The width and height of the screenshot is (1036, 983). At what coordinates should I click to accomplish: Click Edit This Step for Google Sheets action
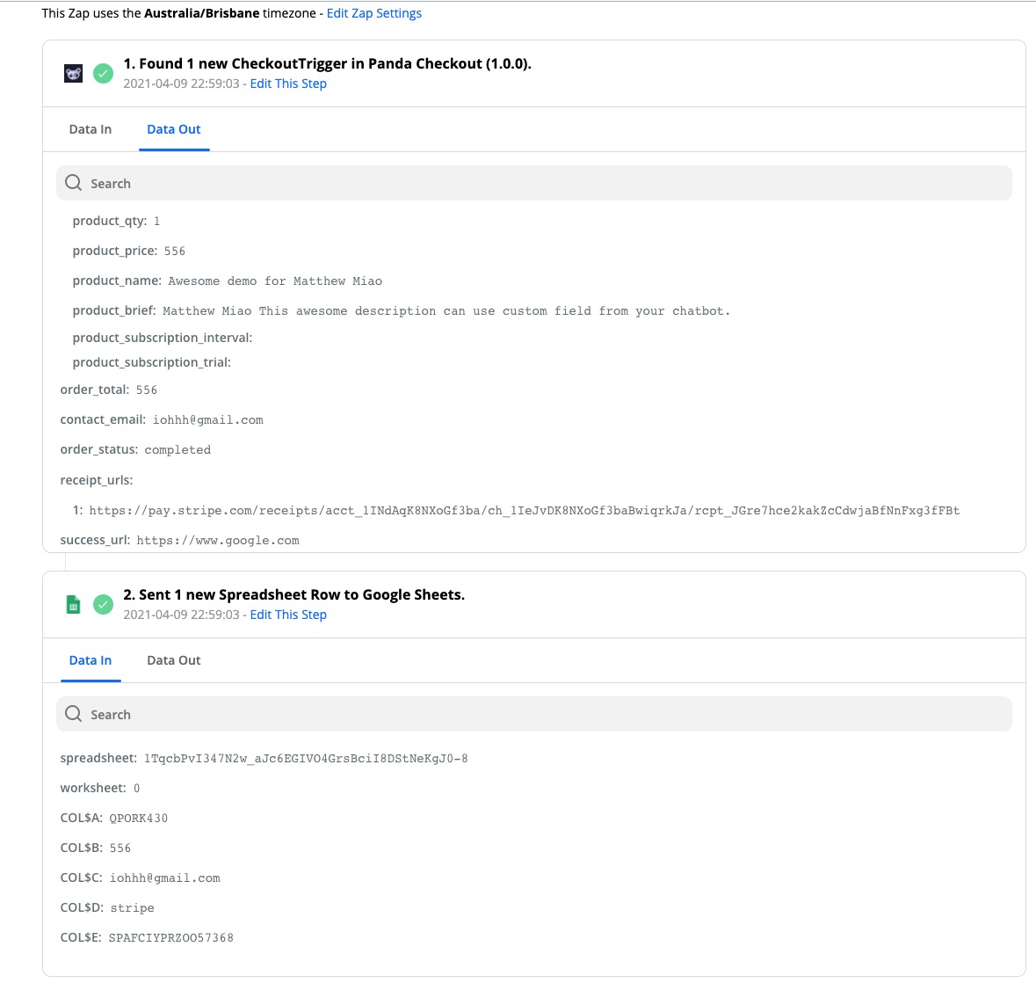pos(288,615)
